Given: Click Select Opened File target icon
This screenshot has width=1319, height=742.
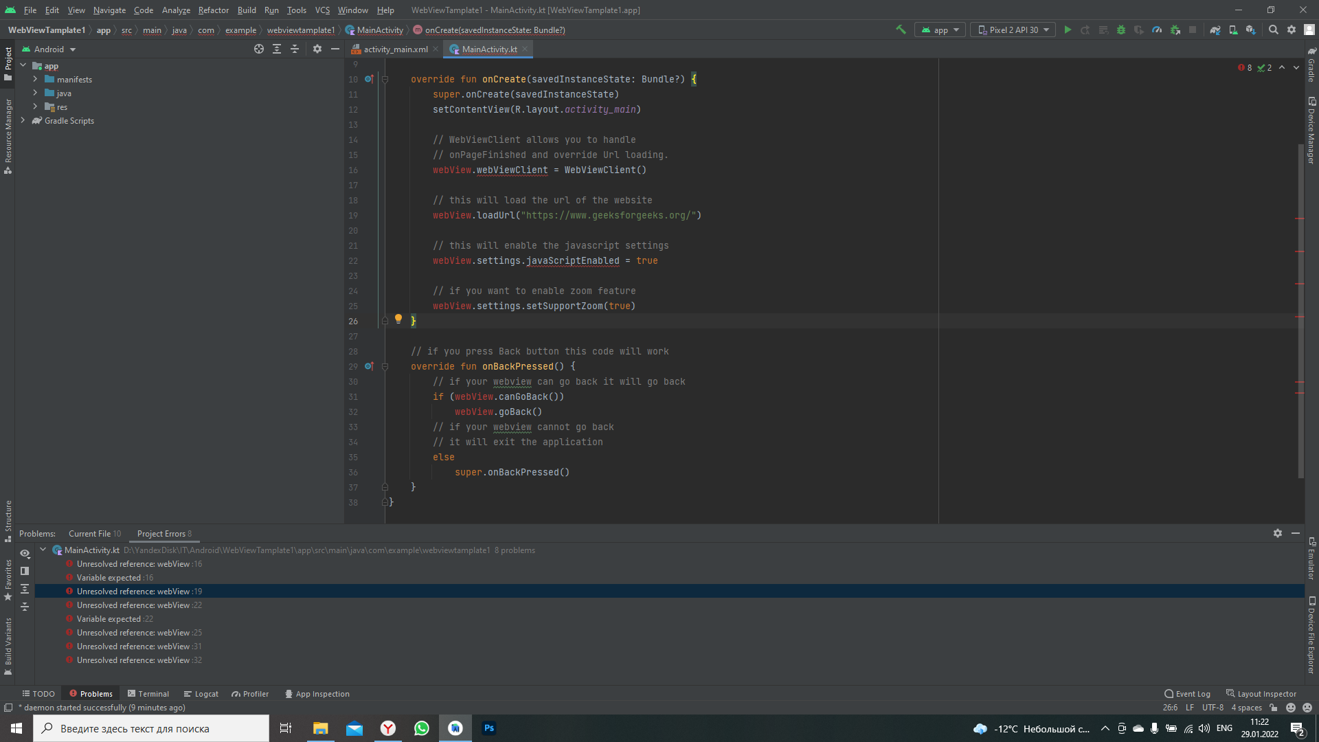Looking at the screenshot, I should 259,49.
